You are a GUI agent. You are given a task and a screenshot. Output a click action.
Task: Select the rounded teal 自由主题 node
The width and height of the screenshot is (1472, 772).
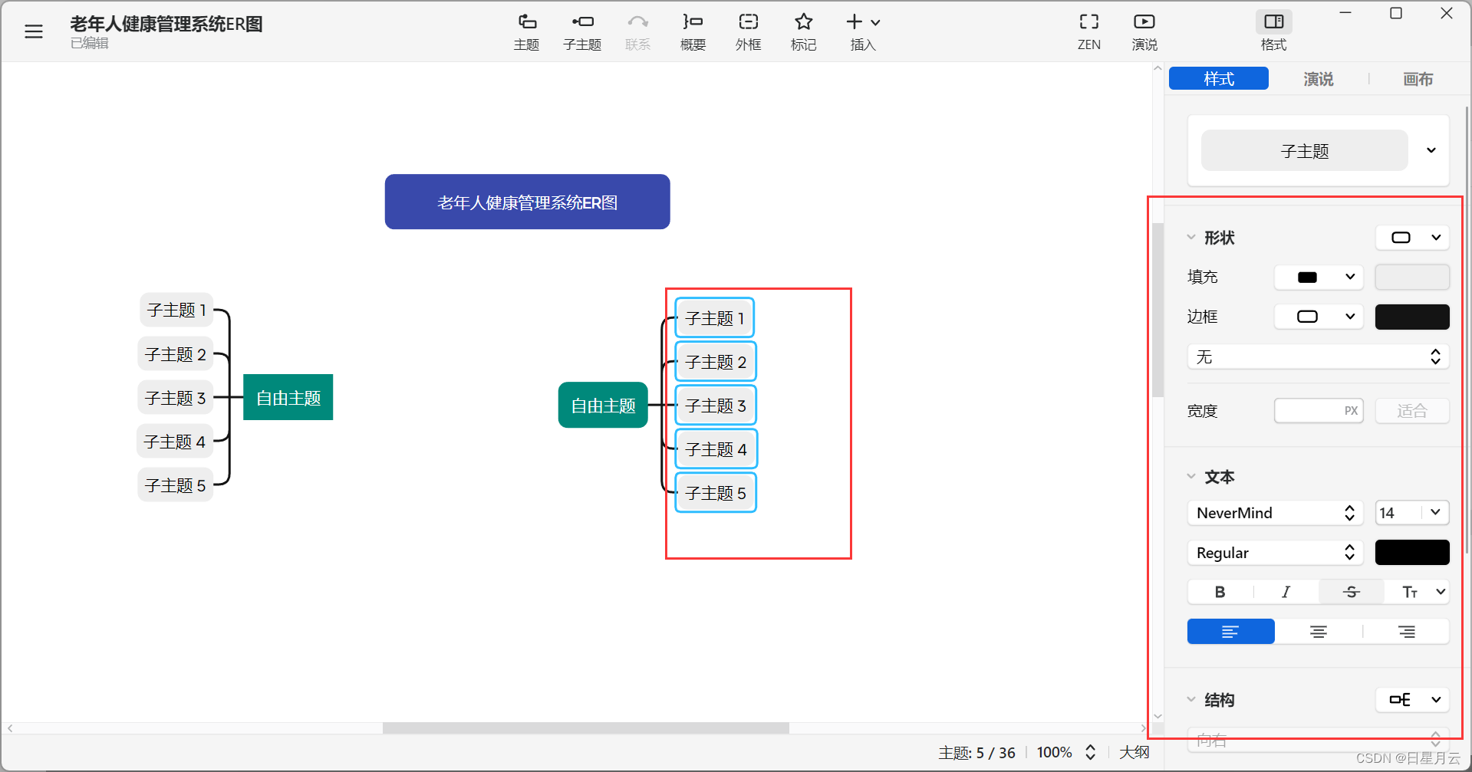pos(603,406)
